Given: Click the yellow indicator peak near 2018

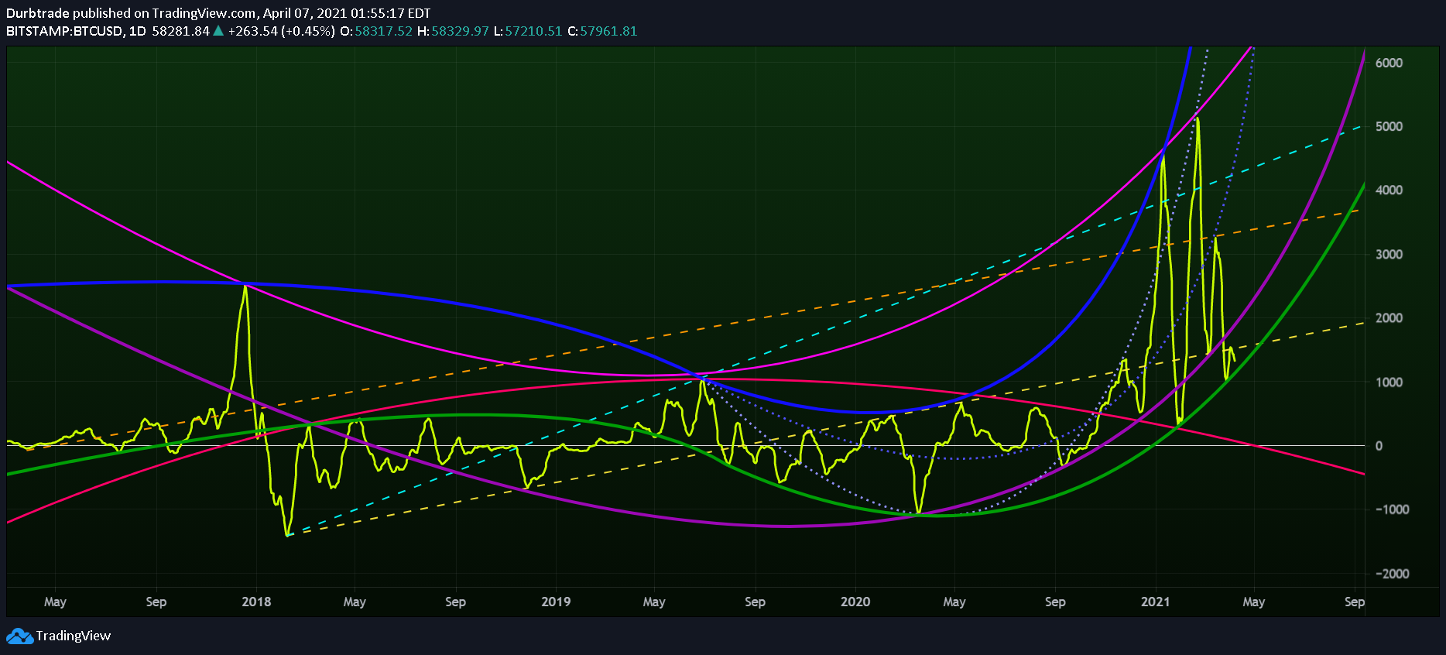Looking at the screenshot, I should (x=245, y=286).
